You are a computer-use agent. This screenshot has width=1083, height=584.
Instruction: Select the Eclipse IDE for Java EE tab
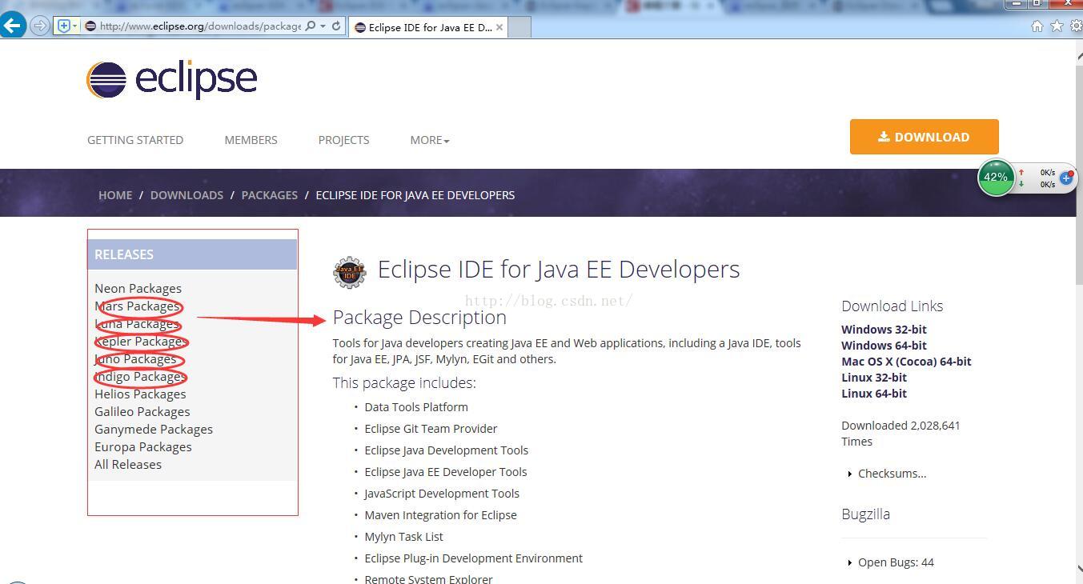428,26
